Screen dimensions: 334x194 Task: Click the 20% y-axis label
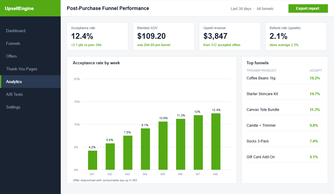77,79
